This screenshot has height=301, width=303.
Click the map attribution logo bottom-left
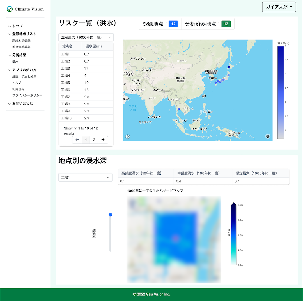[x=128, y=137]
